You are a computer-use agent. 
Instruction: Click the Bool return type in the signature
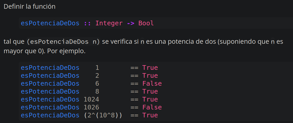[x=146, y=23]
